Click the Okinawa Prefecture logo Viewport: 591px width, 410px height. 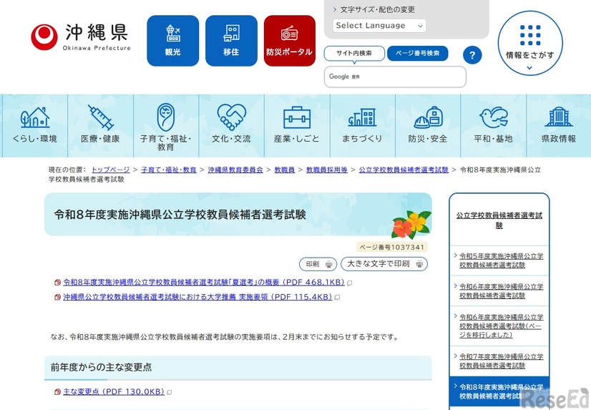(81, 37)
